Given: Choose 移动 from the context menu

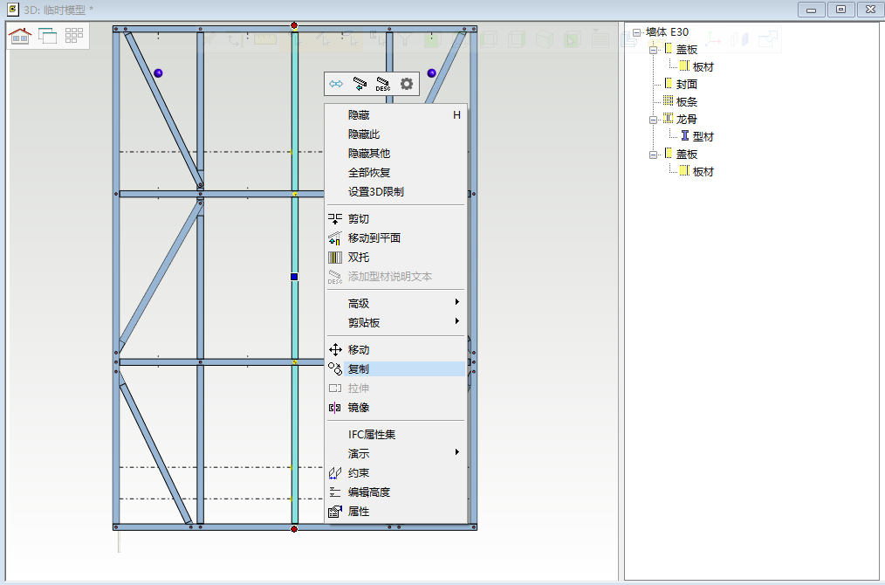Looking at the screenshot, I should (x=395, y=350).
